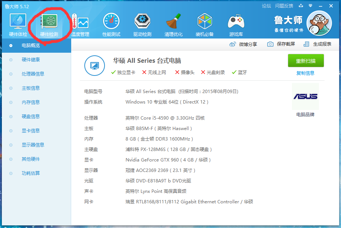Image resolution: width=341 pixels, height=228 pixels.
Task: Click the 8 GB 金士顿 DDR3 memory value
Action: (x=159, y=139)
